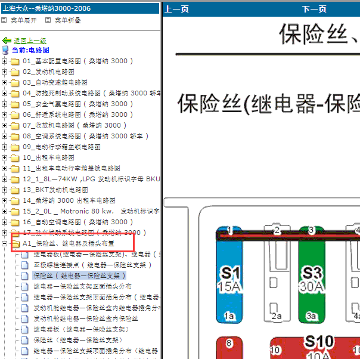The height and width of the screenshot is (359, 360).
Task: Click folder icon of 15_2_0L Motronic
Action: pos(15,211)
